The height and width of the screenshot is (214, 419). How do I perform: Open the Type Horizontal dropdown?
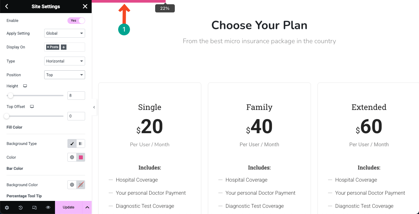pos(64,61)
